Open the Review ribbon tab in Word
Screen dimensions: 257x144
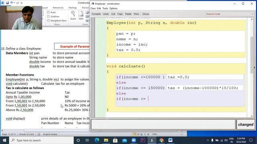pyautogui.click(x=86, y=8)
